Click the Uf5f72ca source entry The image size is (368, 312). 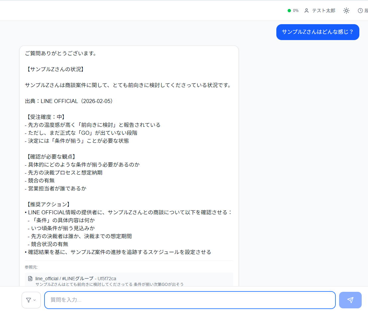(106, 278)
